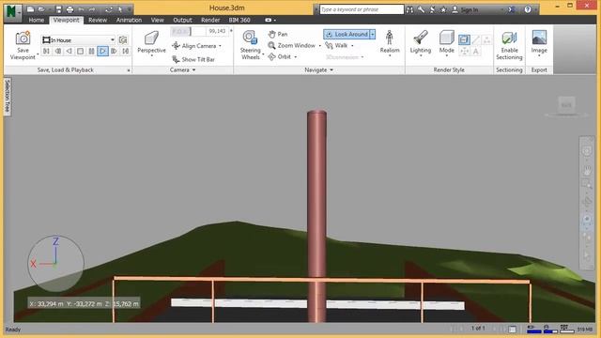This screenshot has width=601, height=338.
Task: Click Enable Sectioning
Action: click(509, 45)
